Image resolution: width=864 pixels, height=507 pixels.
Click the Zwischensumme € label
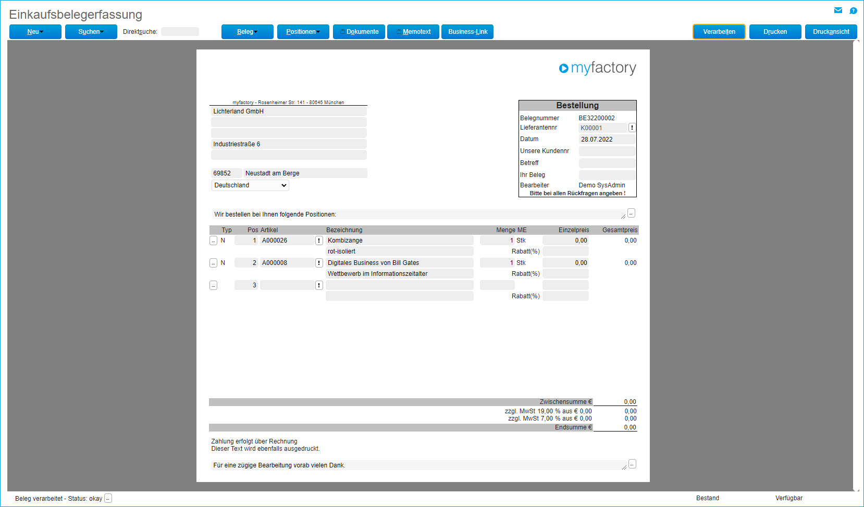pyautogui.click(x=566, y=402)
